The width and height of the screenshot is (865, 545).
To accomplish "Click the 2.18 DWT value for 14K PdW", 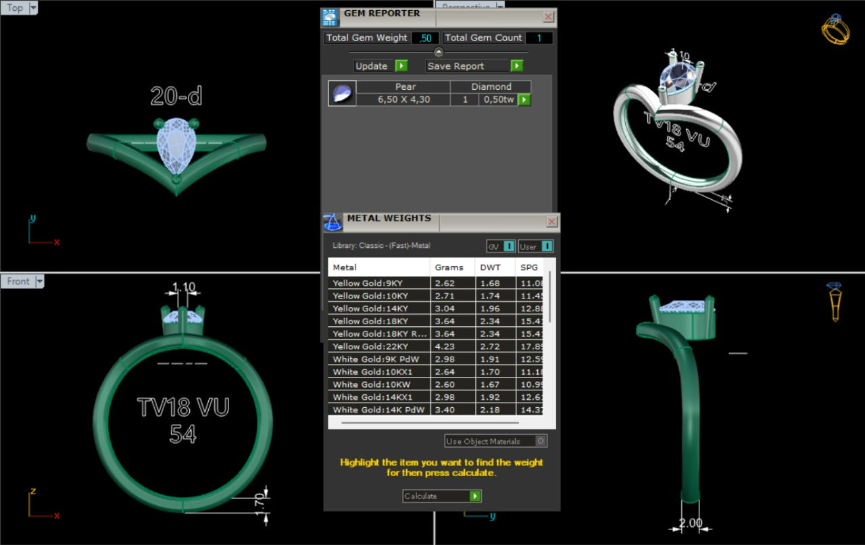I will click(489, 409).
